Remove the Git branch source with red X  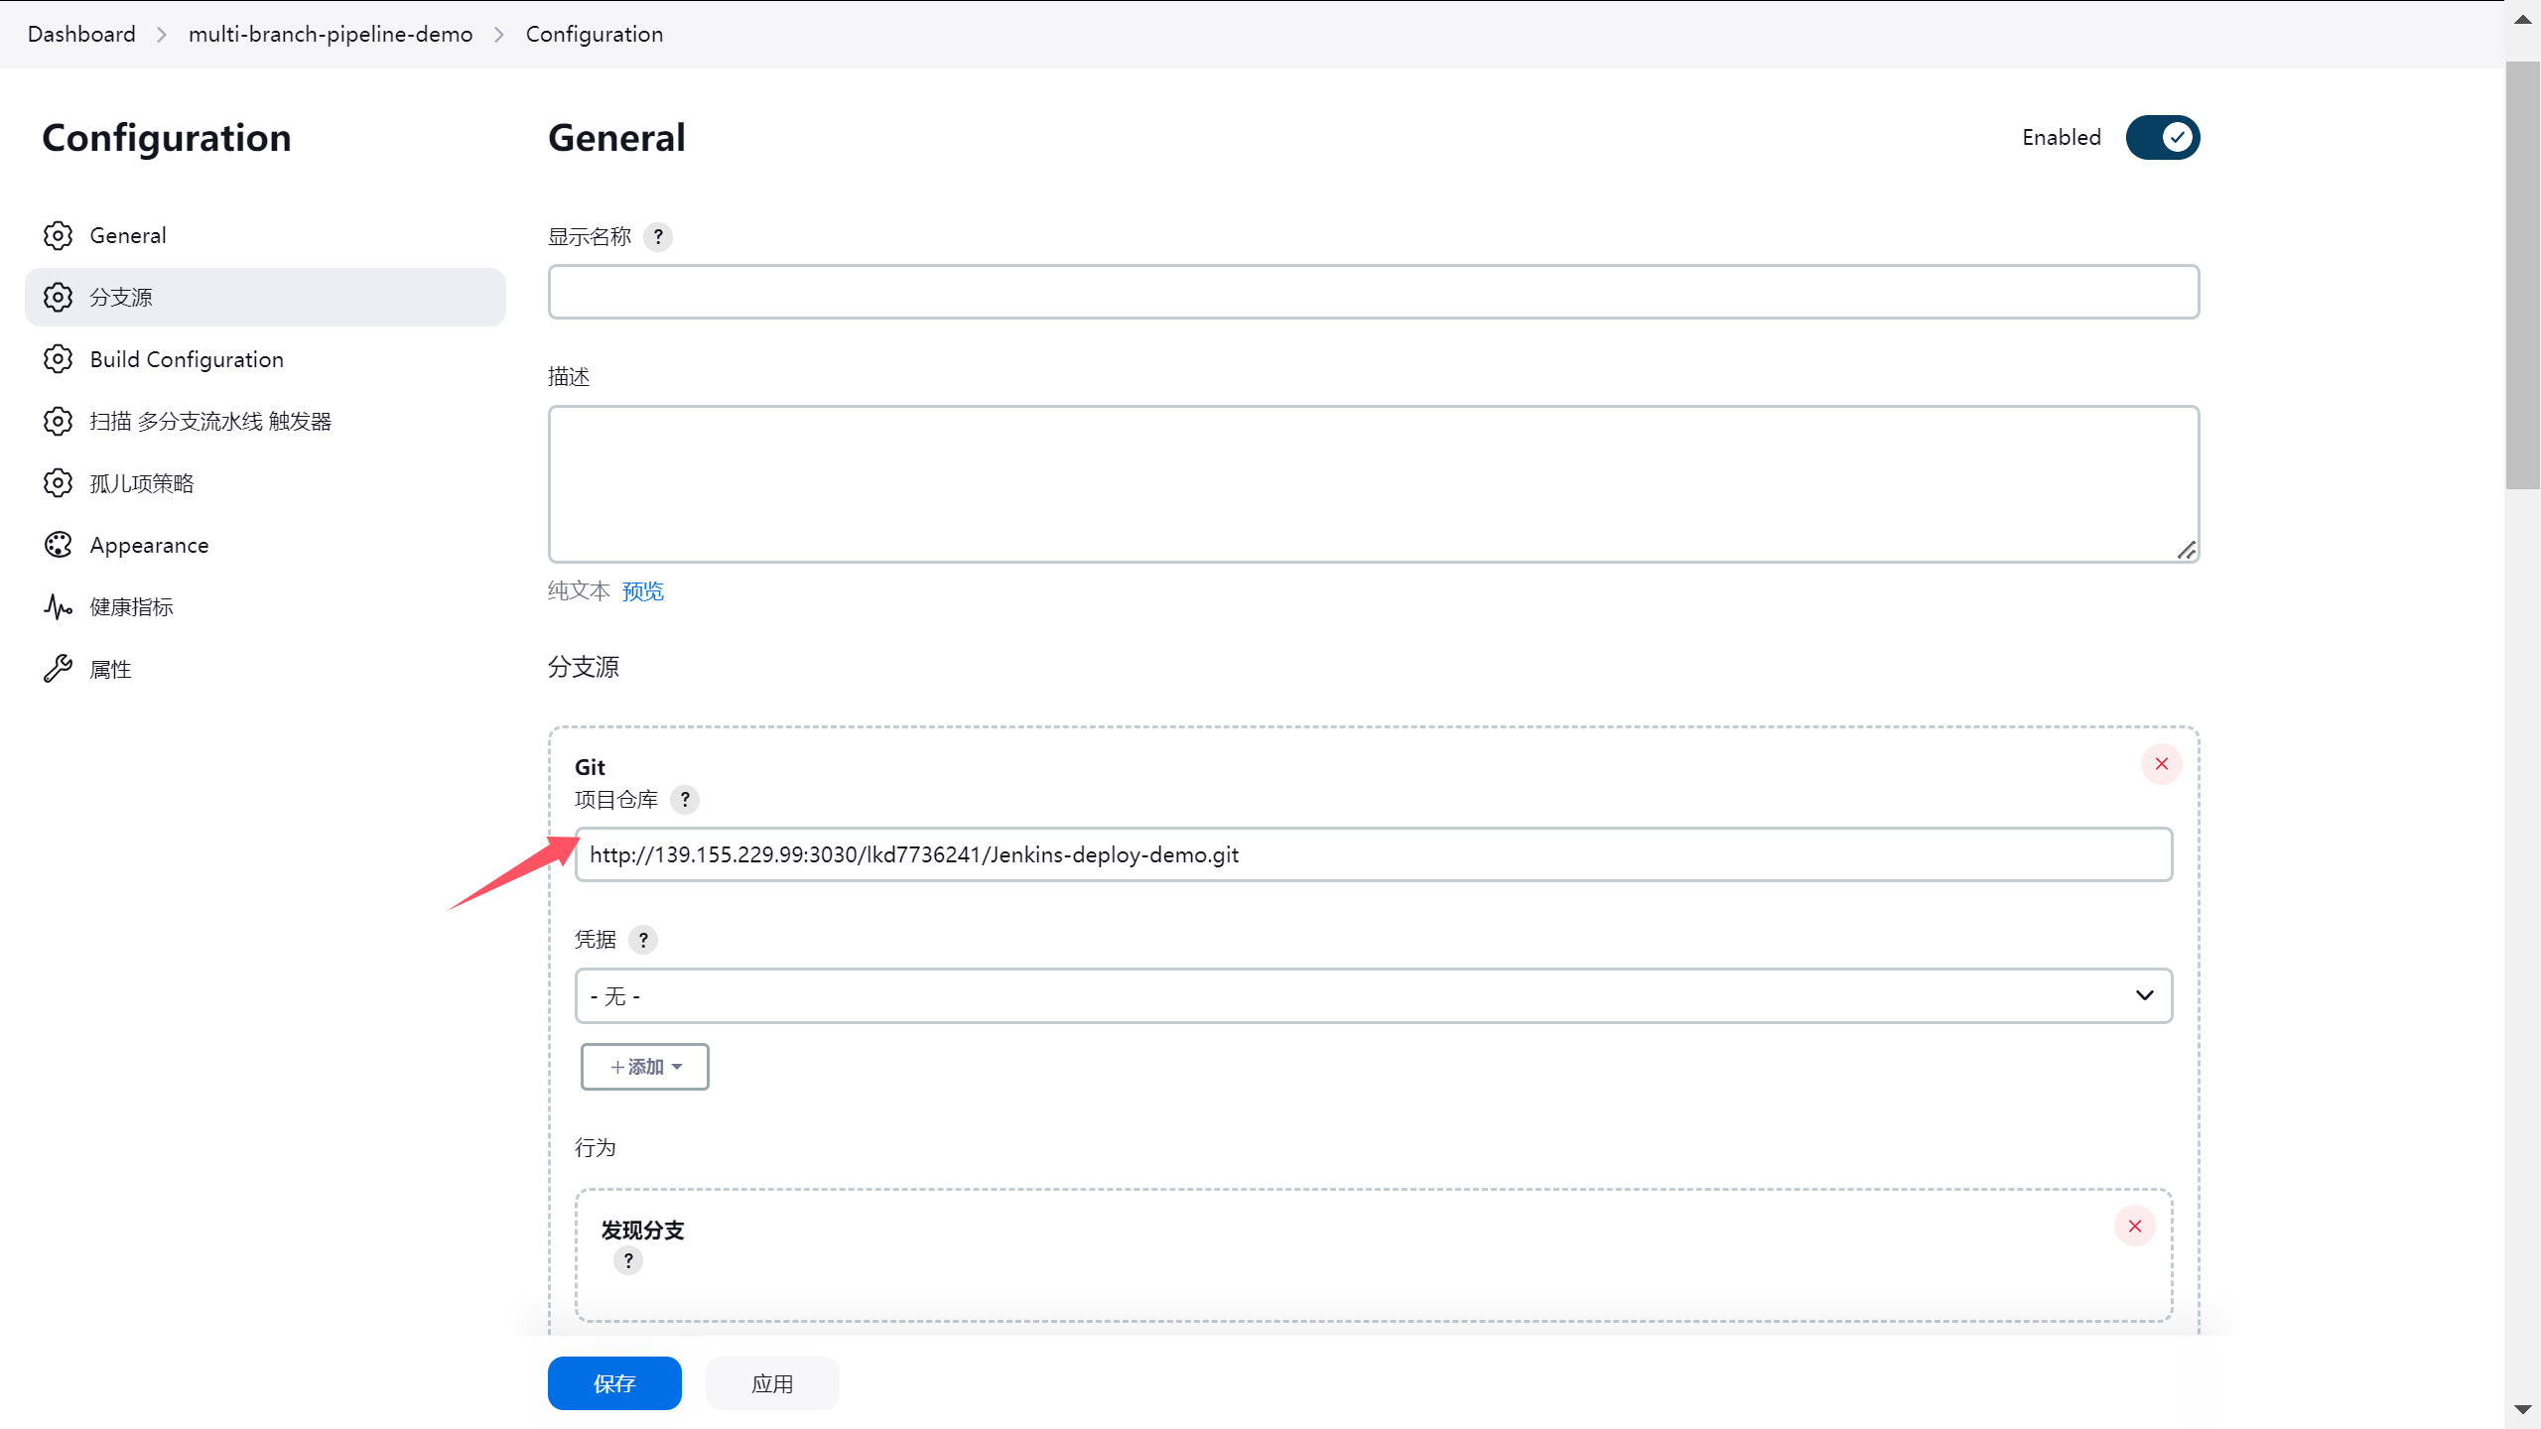tap(2161, 764)
